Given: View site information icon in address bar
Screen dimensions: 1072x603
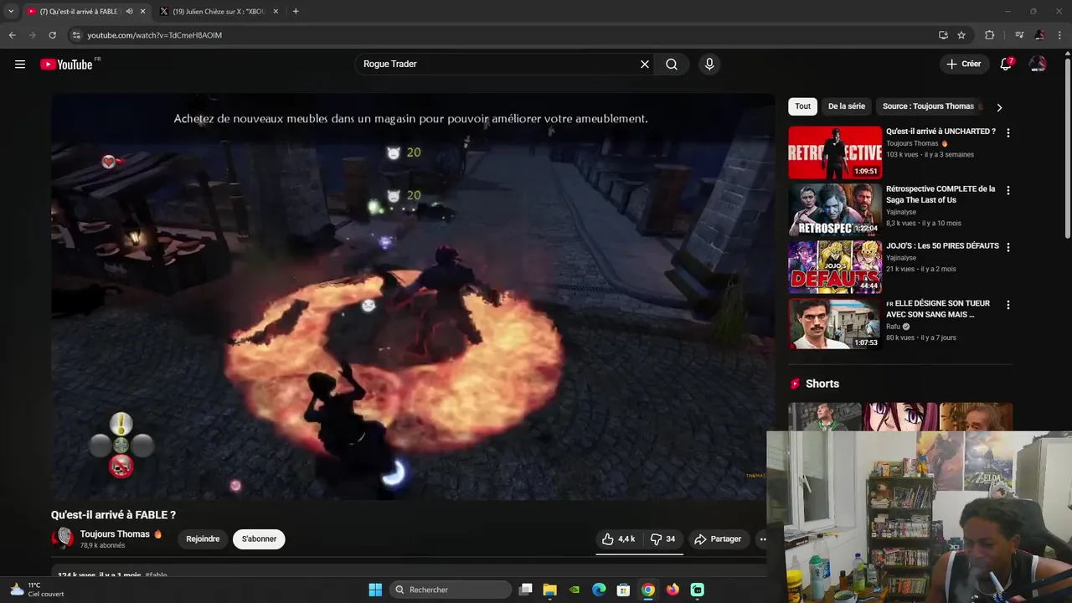Looking at the screenshot, I should (x=76, y=35).
